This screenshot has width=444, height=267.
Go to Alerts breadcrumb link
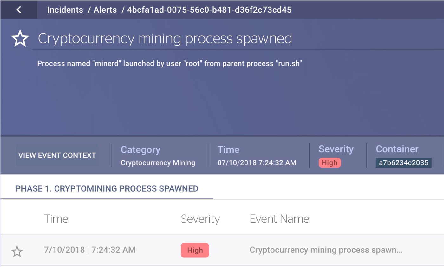[105, 10]
